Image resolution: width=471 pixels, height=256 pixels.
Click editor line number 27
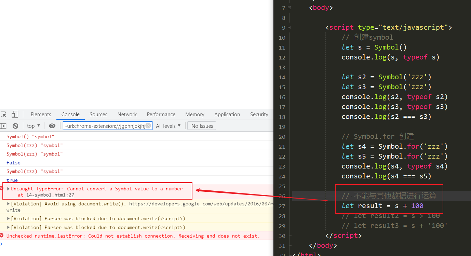click(282, 206)
